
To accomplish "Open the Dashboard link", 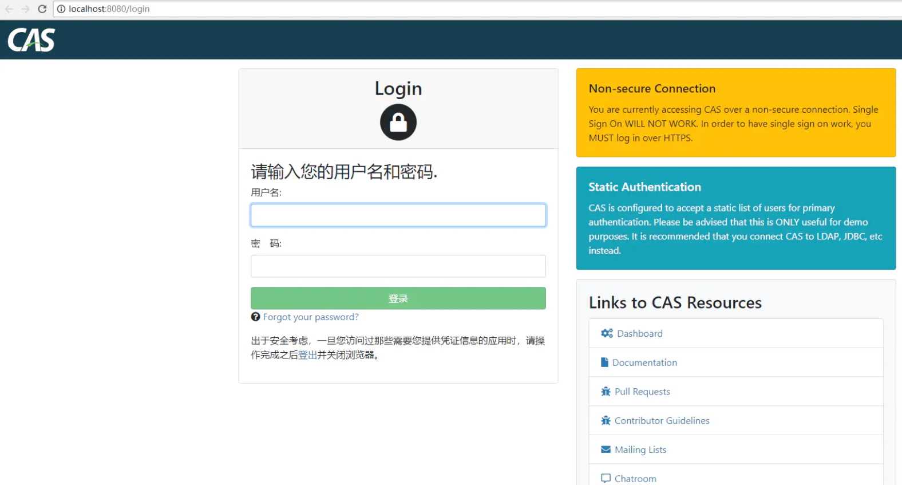I will pos(640,333).
